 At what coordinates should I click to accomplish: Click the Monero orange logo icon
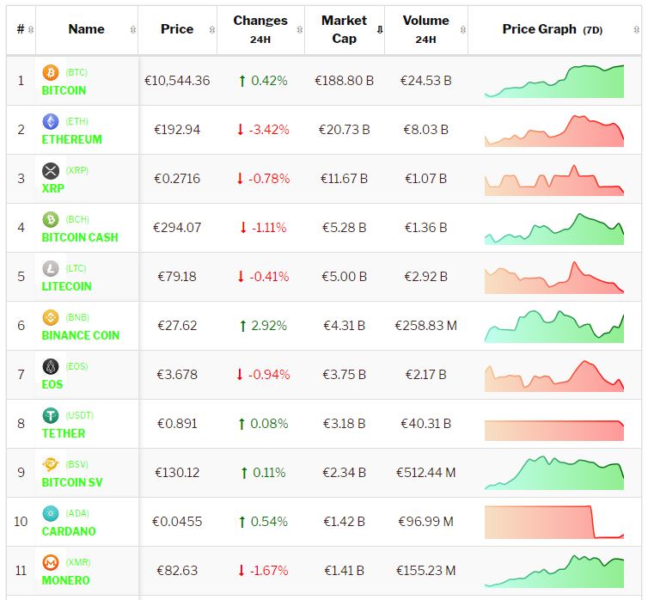(50, 563)
